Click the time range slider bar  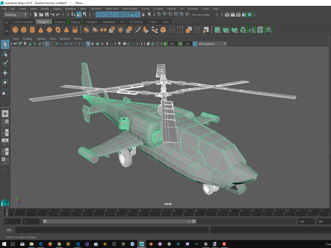point(119,222)
